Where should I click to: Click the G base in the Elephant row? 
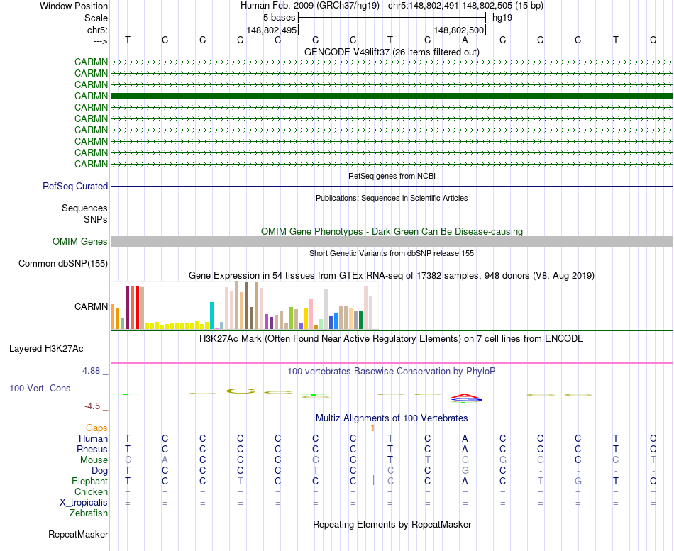[x=578, y=481]
